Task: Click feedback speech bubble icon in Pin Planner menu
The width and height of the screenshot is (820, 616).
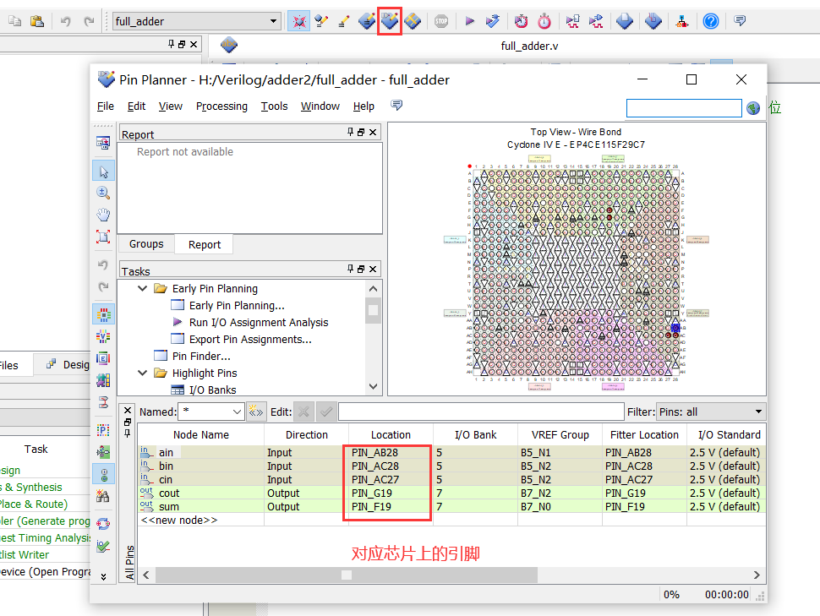Action: tap(396, 106)
